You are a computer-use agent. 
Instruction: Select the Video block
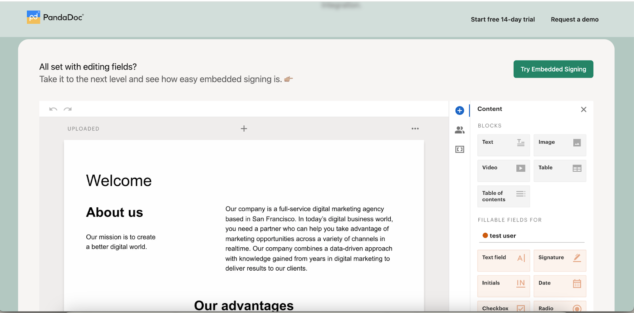coord(504,171)
